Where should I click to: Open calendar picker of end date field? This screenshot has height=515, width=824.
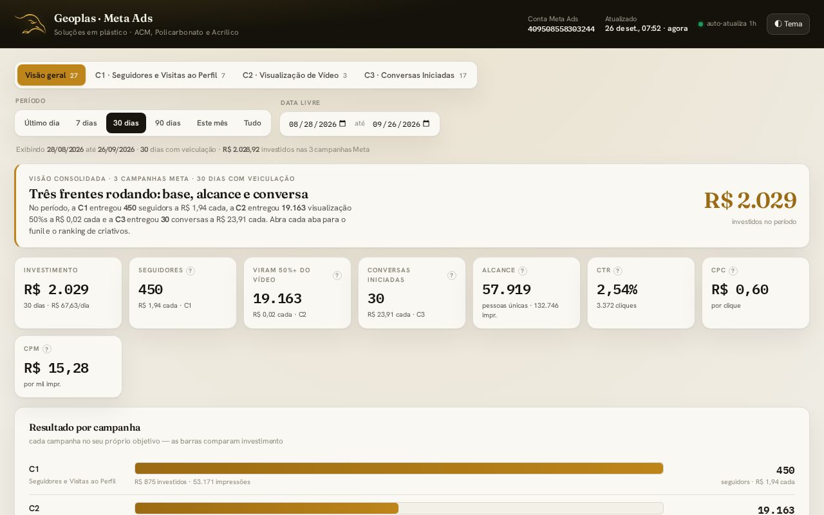click(x=426, y=124)
